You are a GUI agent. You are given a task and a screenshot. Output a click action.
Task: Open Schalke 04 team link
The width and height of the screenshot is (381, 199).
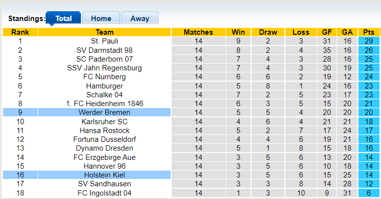104,95
